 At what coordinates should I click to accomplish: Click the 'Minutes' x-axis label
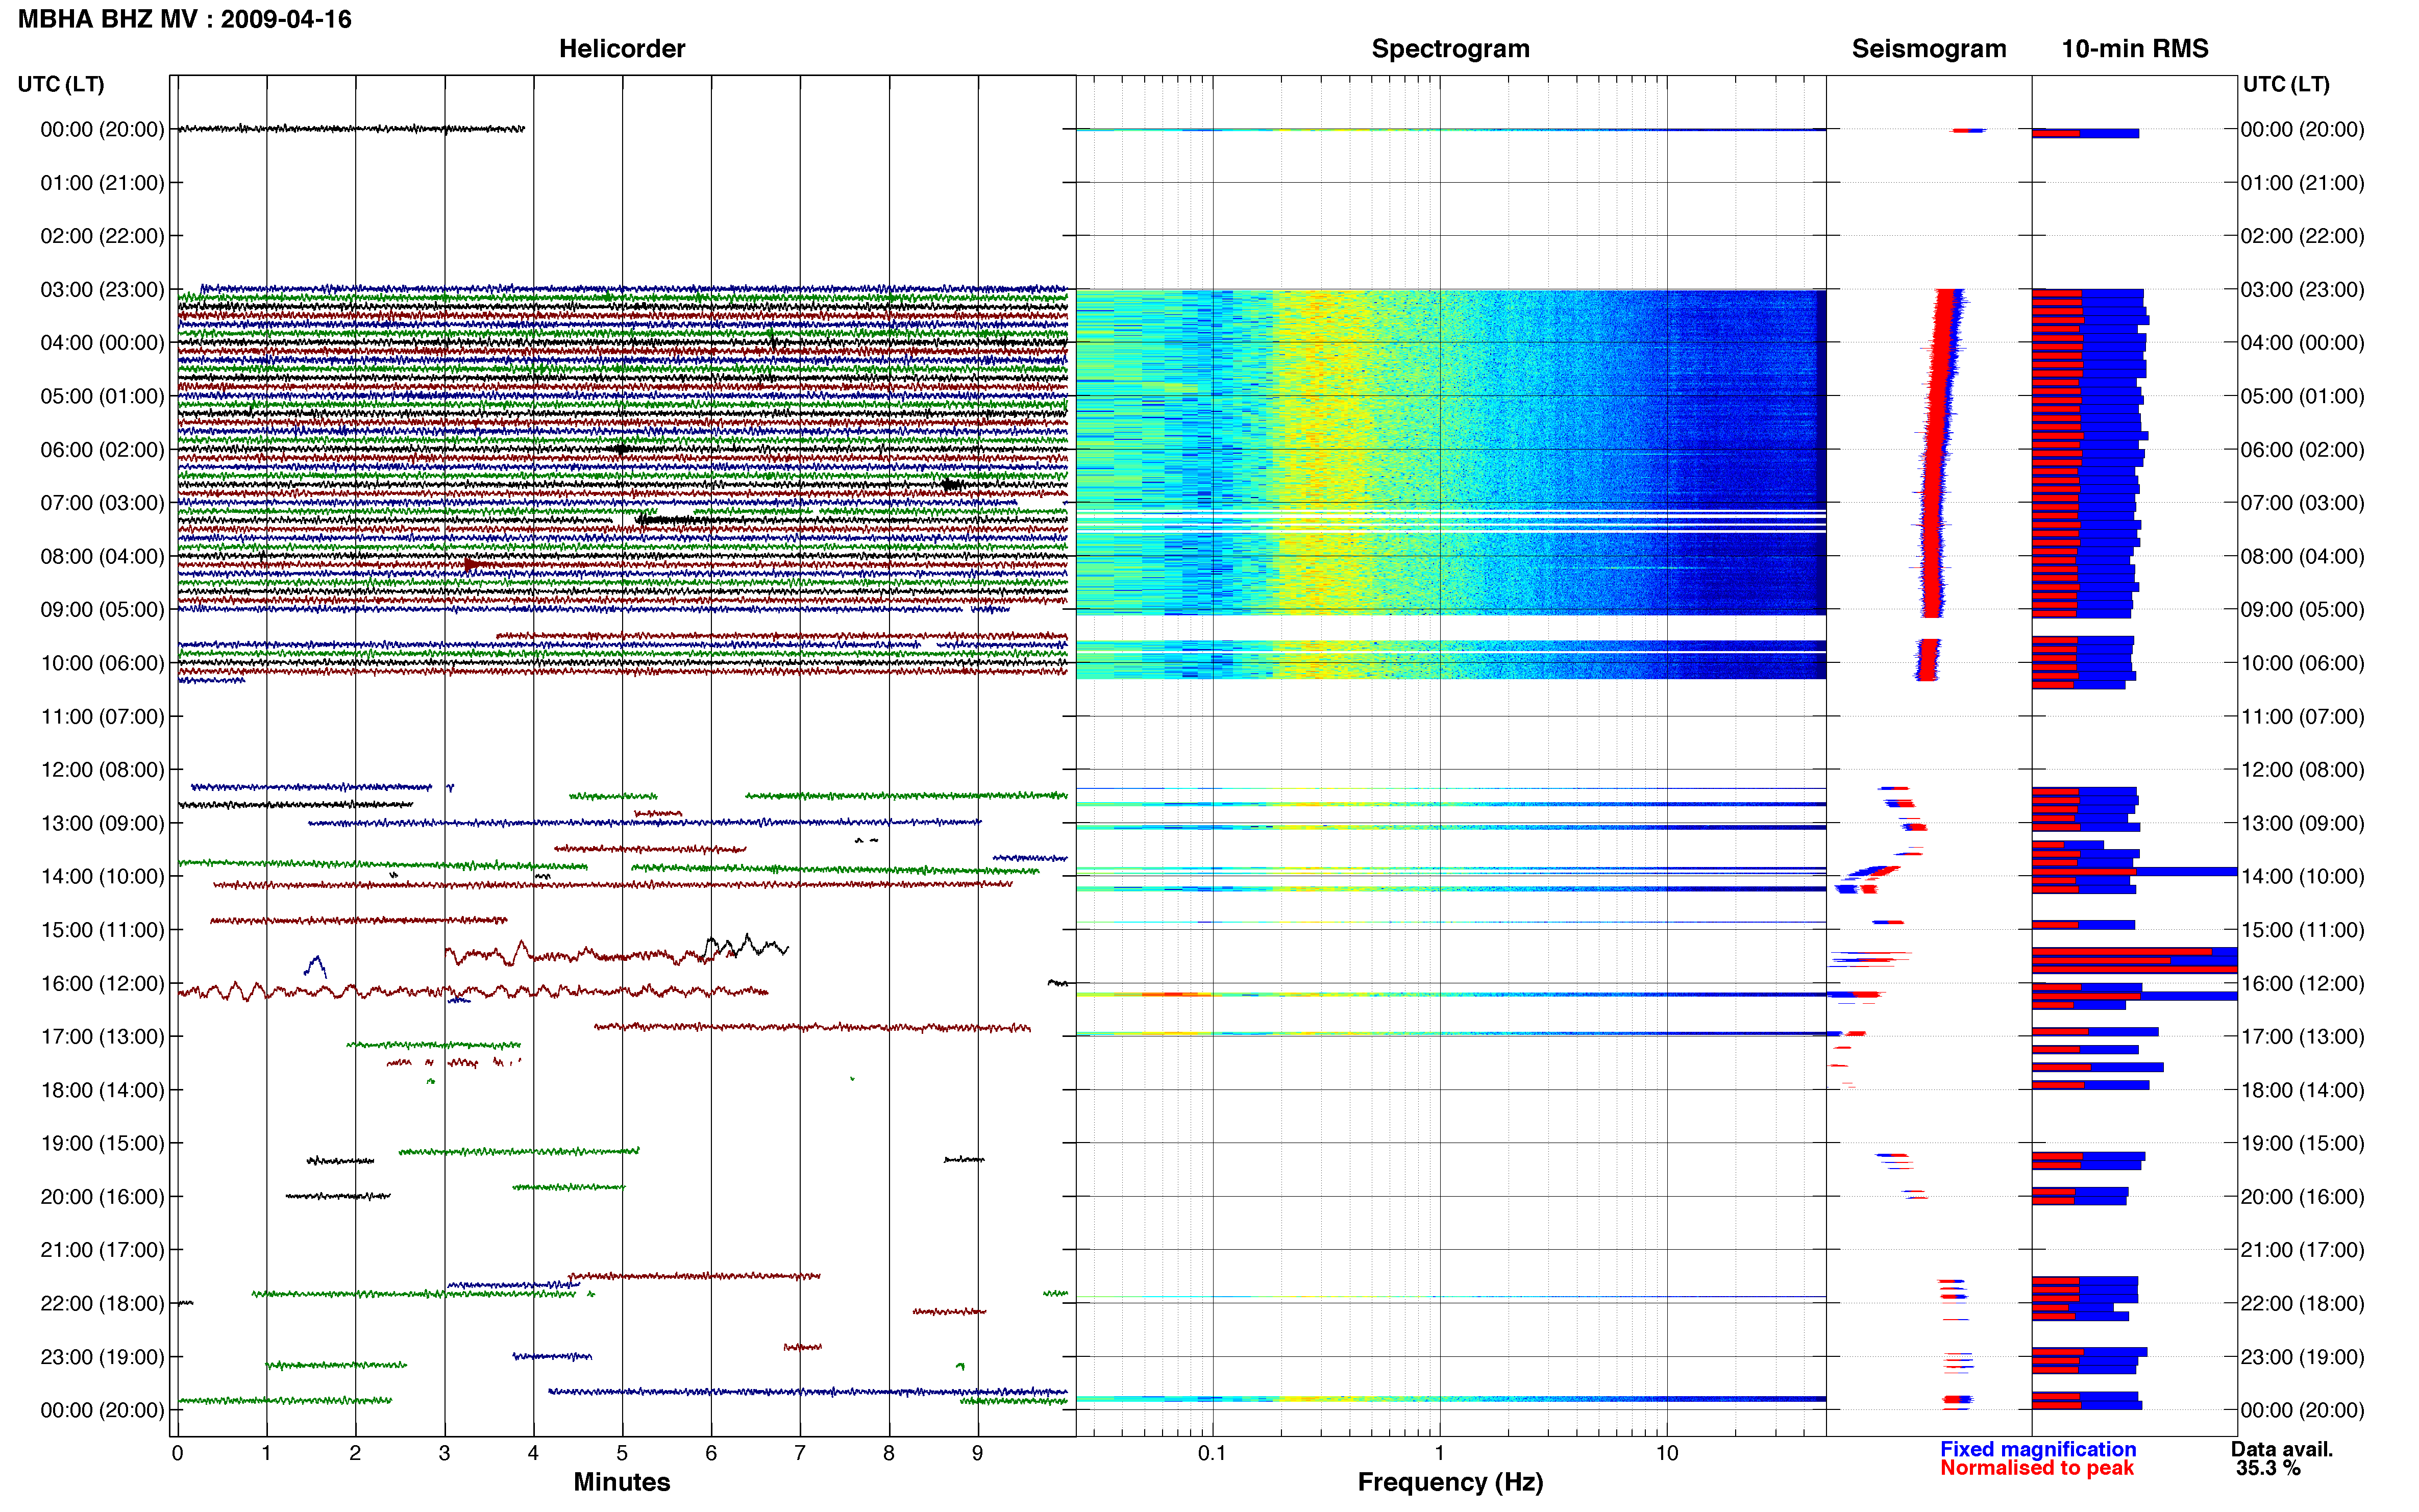622,1483
